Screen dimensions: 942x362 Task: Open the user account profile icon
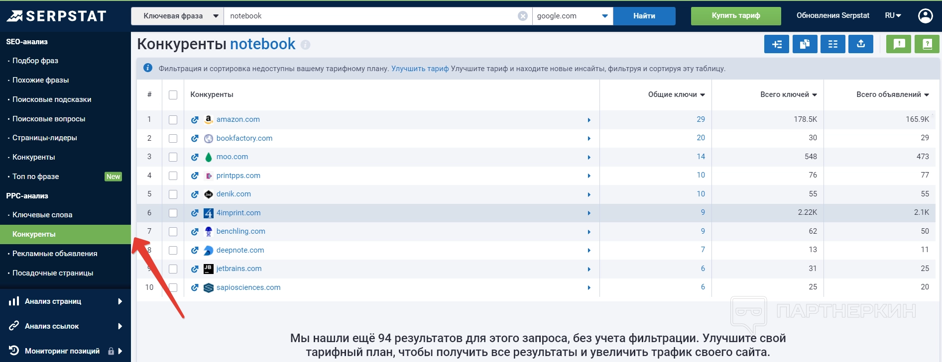click(x=925, y=16)
